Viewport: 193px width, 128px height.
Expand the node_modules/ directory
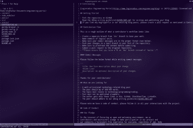click(x=8, y=15)
